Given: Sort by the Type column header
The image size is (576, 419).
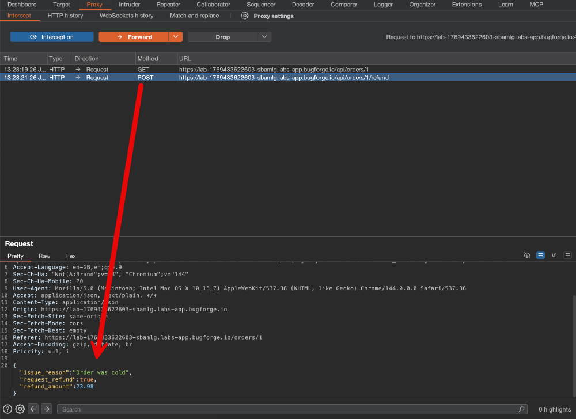Looking at the screenshot, I should point(59,58).
